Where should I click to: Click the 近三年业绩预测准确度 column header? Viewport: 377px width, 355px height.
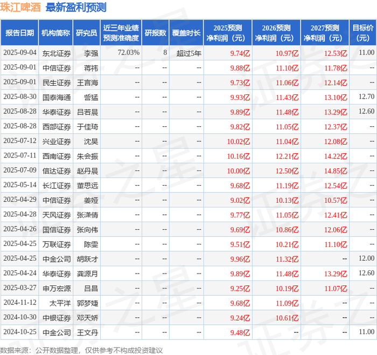121,33
